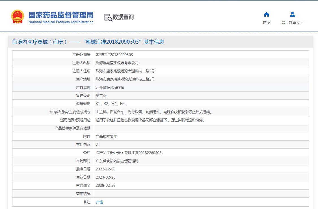Click the national emblem logo
Viewport: 318px width, 209px height.
(x=18, y=17)
